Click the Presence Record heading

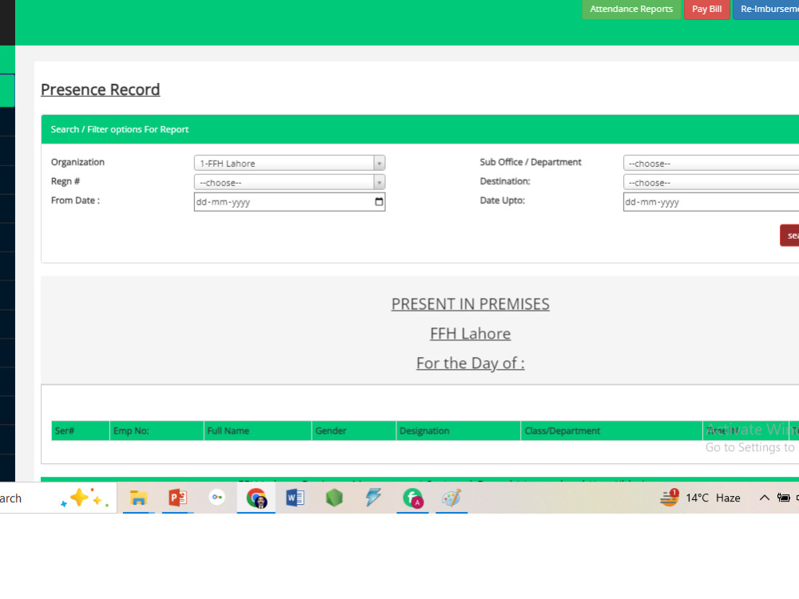101,89
